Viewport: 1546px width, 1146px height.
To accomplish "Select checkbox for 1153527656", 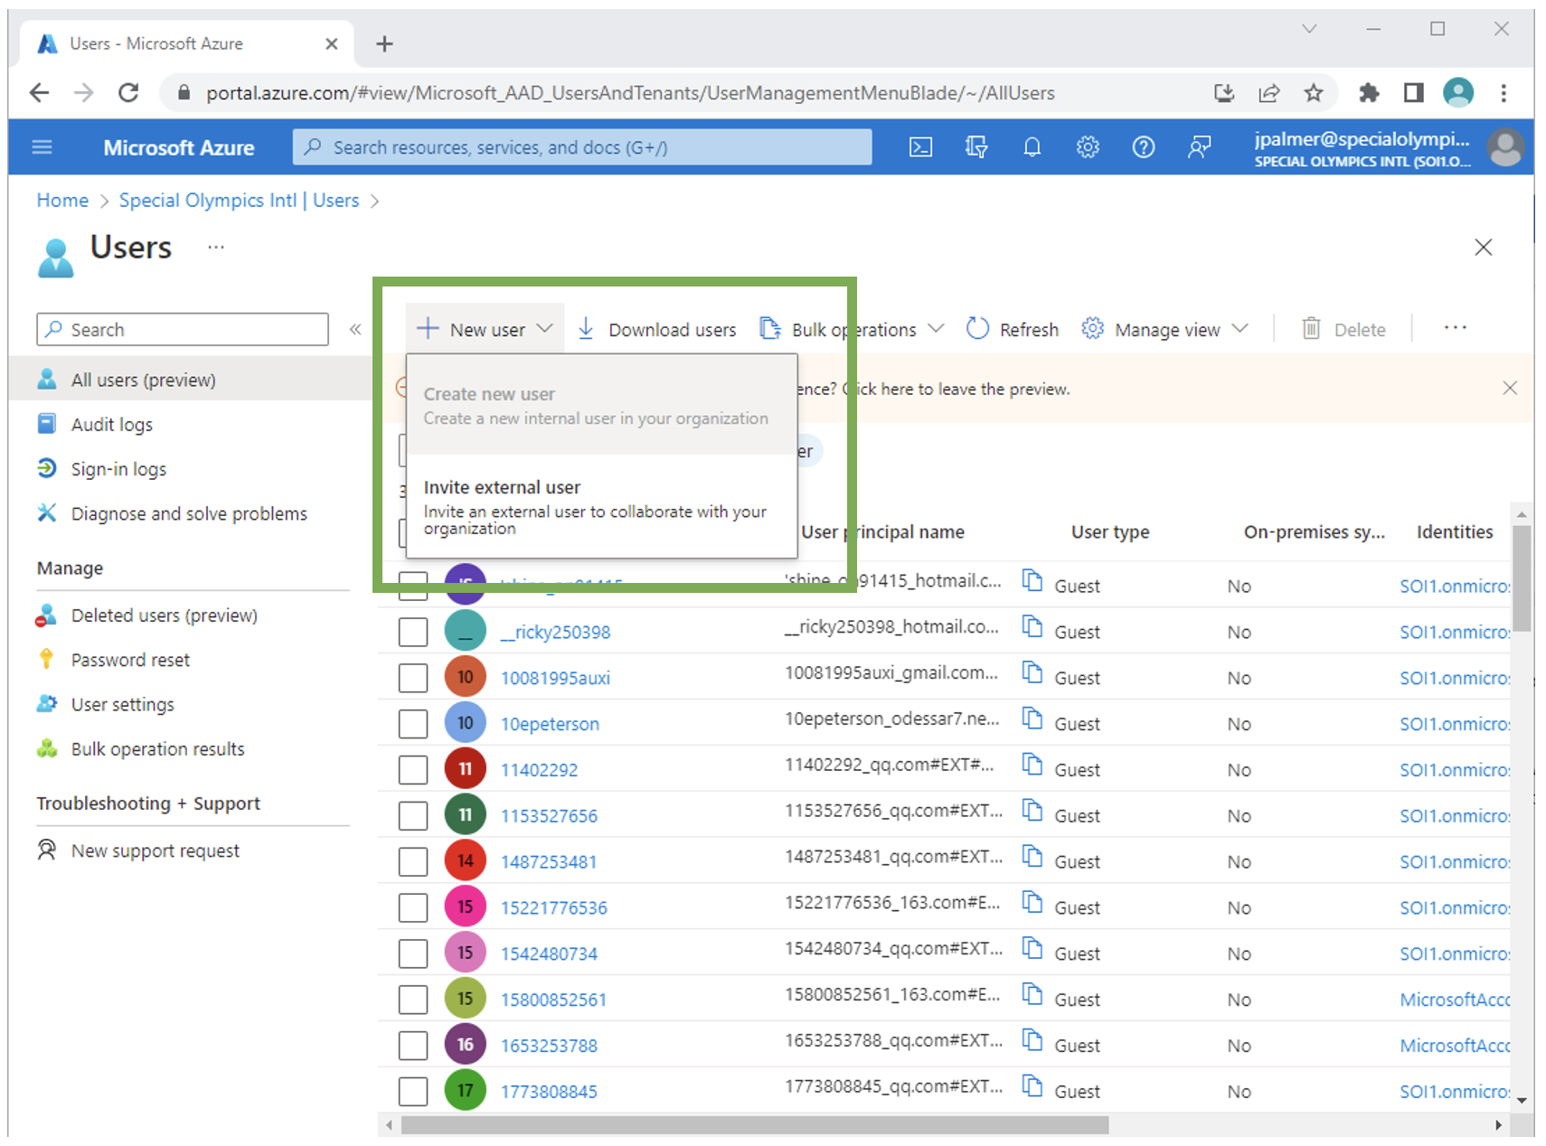I will point(413,815).
